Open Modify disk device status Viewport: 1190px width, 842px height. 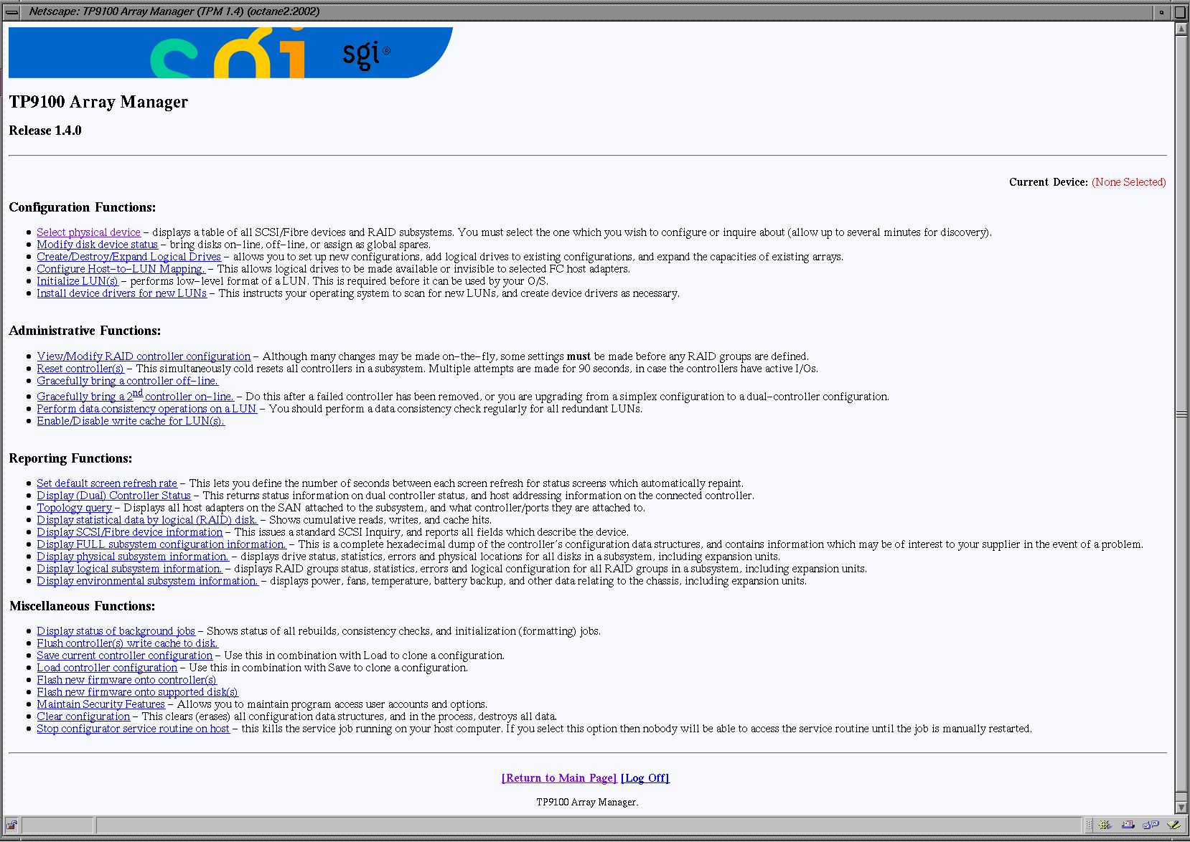(x=97, y=245)
